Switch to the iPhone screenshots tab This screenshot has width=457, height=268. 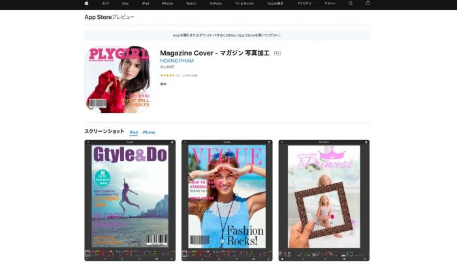click(149, 132)
